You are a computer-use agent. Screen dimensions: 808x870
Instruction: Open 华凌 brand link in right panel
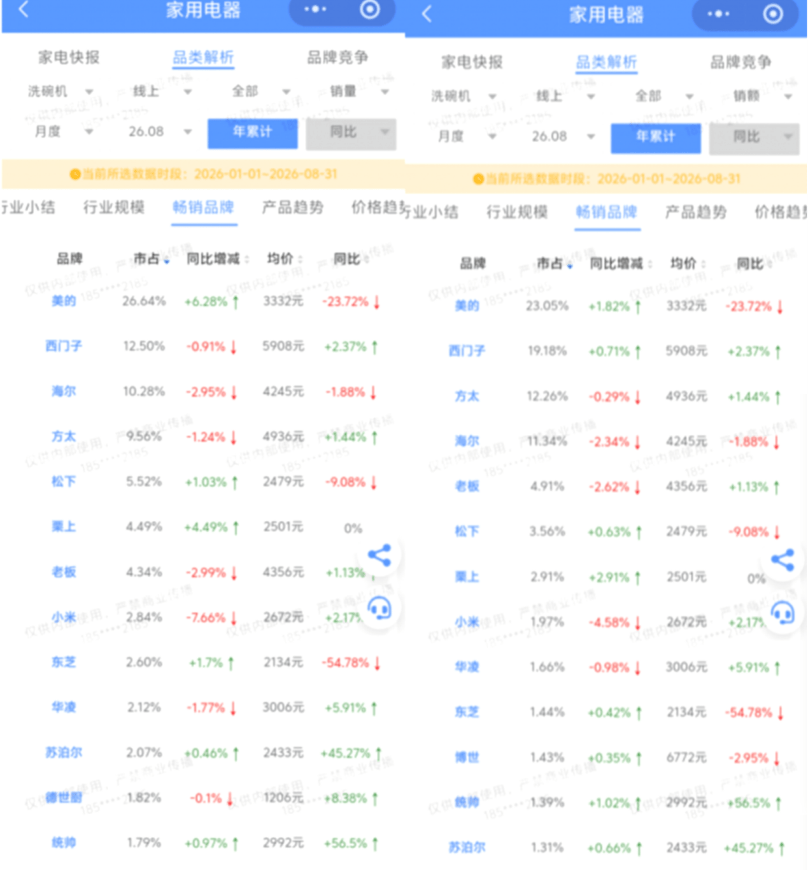coord(467,667)
